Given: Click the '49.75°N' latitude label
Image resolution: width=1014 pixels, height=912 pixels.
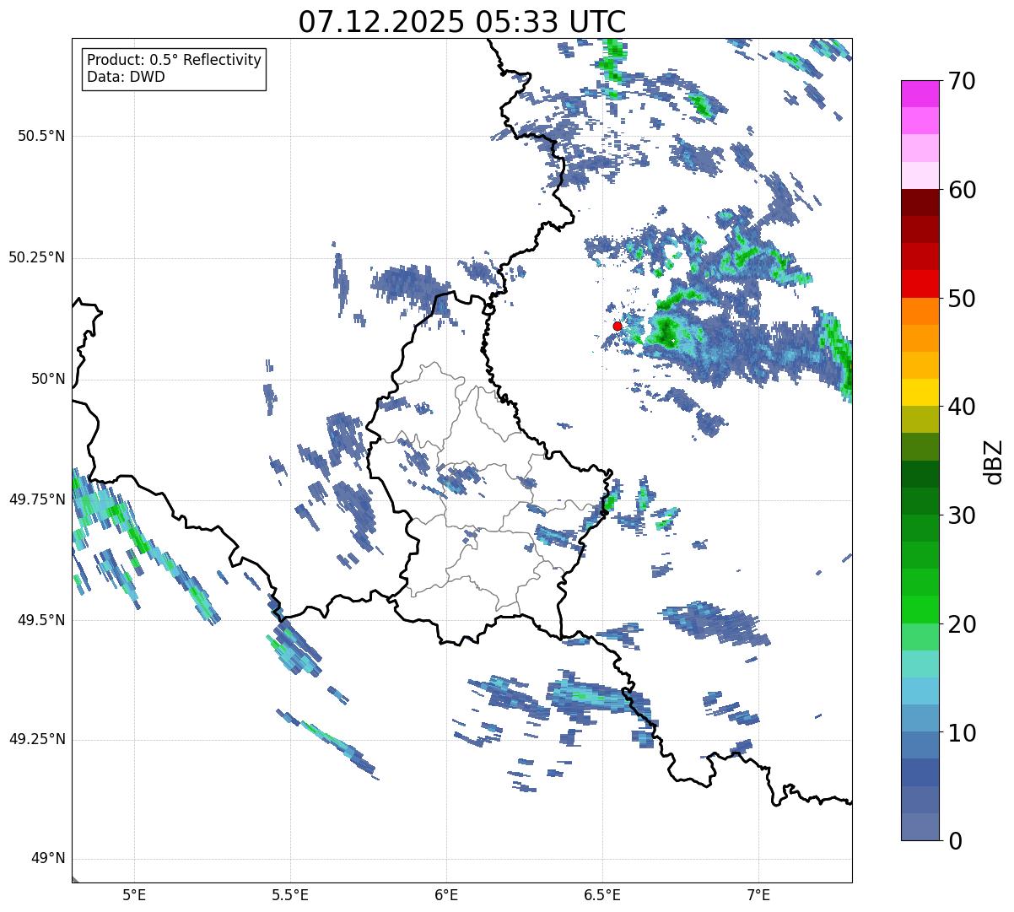Looking at the screenshot, I should (37, 499).
